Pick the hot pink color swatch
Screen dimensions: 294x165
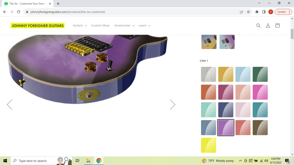click(x=260, y=92)
